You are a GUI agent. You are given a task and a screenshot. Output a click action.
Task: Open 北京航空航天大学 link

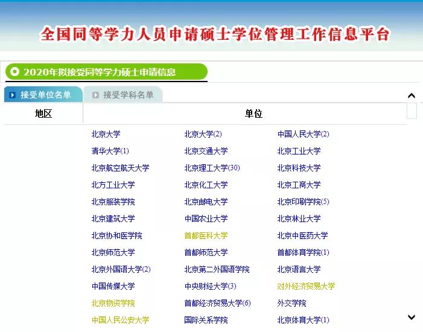120,168
